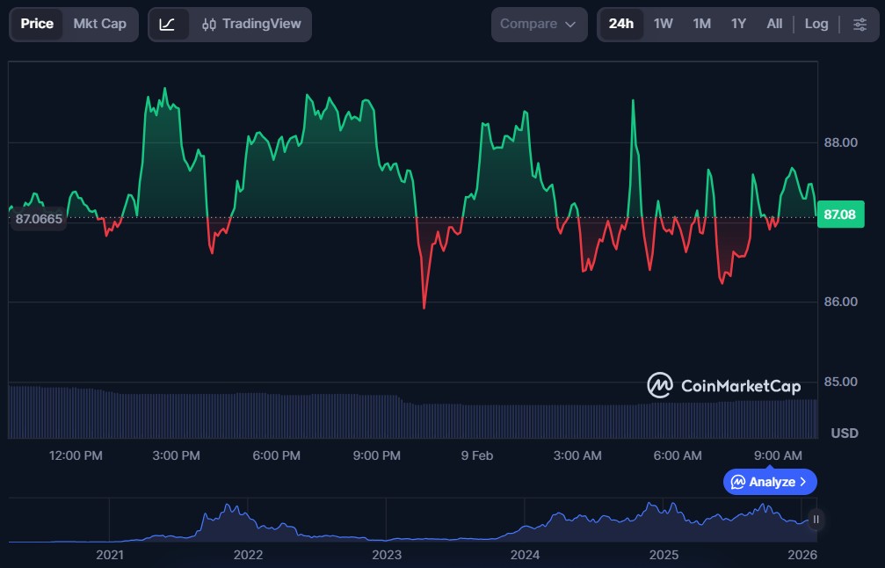Image resolution: width=885 pixels, height=568 pixels.
Task: Select the Price data view
Action: click(37, 24)
